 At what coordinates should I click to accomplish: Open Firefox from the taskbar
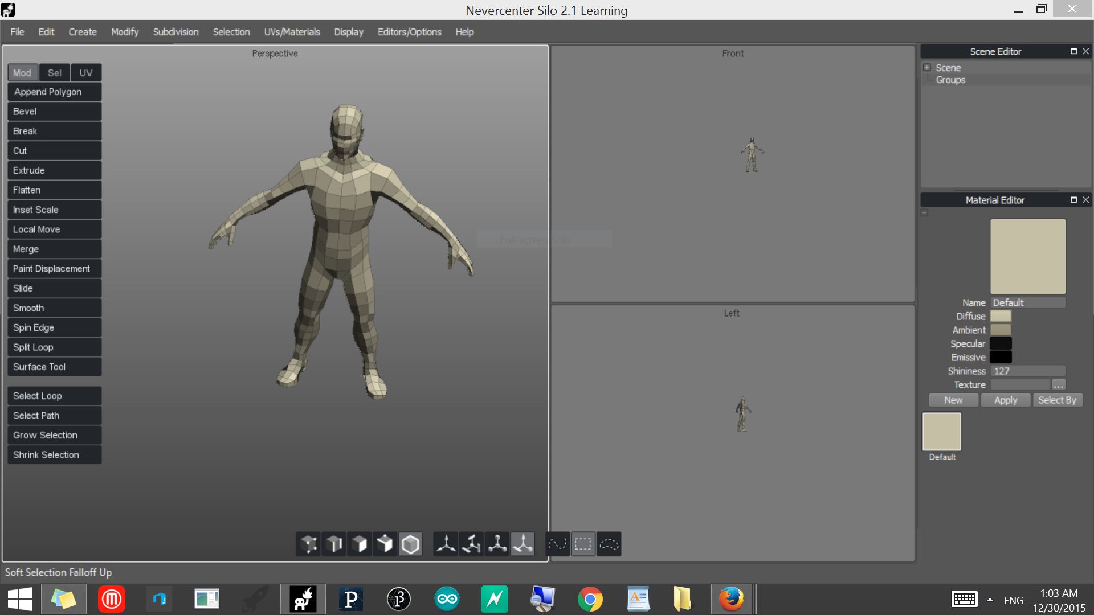point(731,599)
